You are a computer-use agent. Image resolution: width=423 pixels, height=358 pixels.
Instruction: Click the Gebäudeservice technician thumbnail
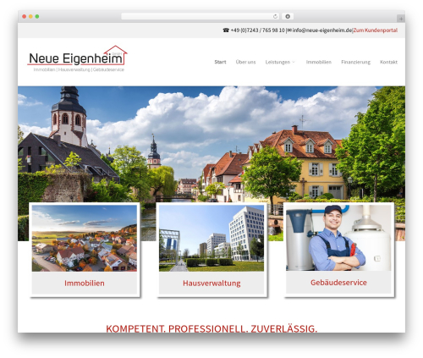click(x=338, y=238)
